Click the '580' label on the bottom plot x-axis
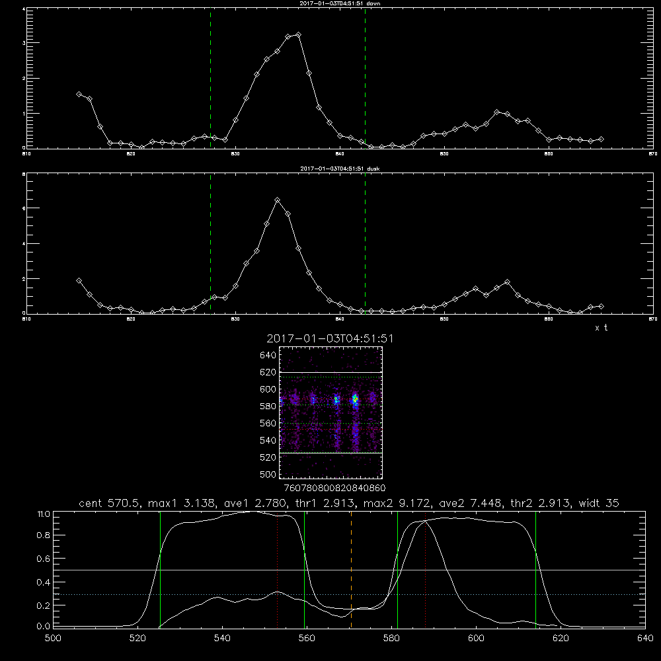This screenshot has width=661, height=661. pyautogui.click(x=391, y=639)
